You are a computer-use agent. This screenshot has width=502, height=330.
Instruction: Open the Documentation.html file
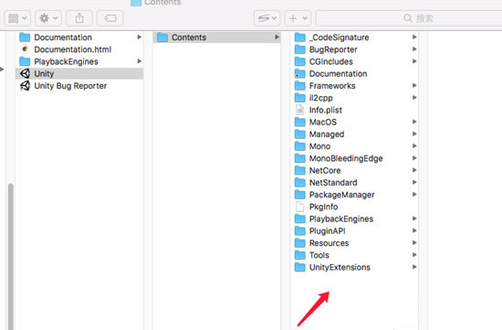(66, 49)
